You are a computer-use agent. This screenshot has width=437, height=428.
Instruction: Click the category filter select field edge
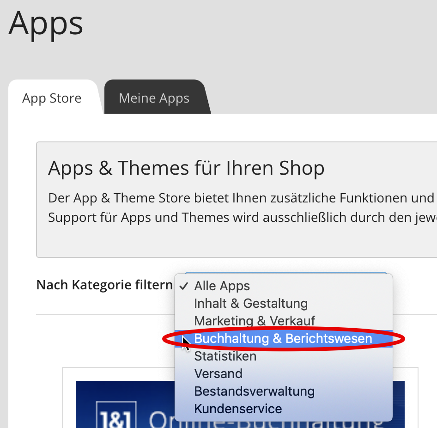[286, 273]
